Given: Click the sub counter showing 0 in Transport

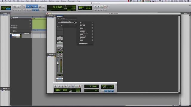Looking at the screenshot, I should 92,91.
